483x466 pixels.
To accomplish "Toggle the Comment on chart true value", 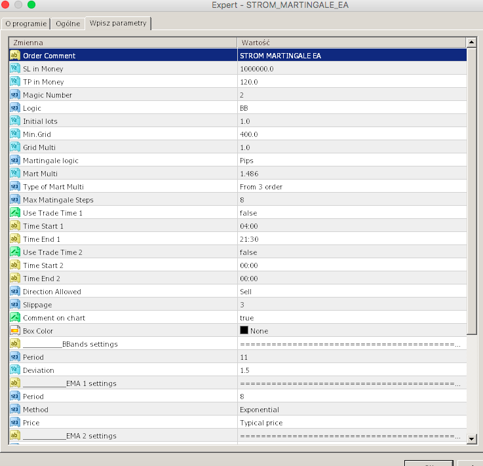I will click(x=352, y=318).
